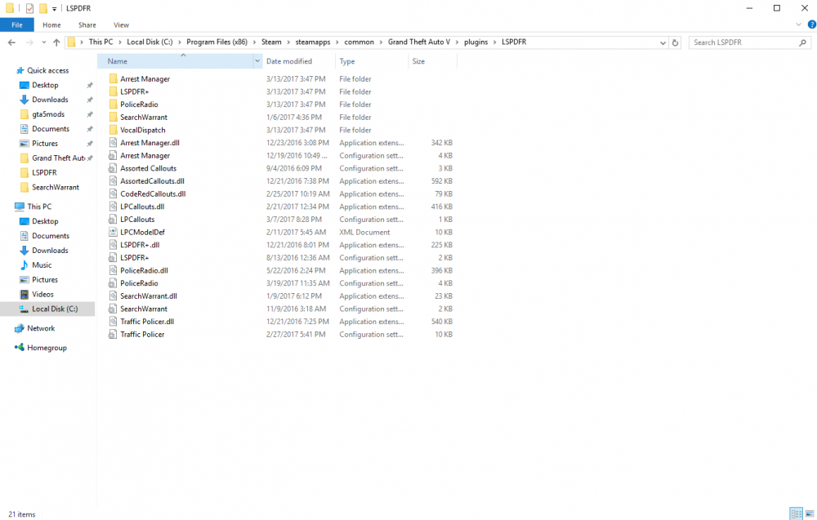Open the Share ribbon tab
The image size is (817, 520).
[x=87, y=24]
